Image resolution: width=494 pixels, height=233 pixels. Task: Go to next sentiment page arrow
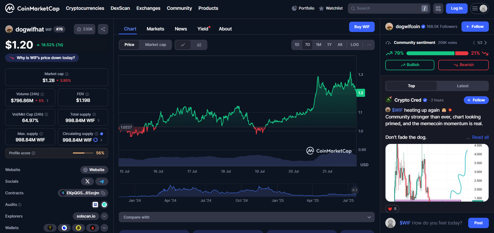pos(486,43)
